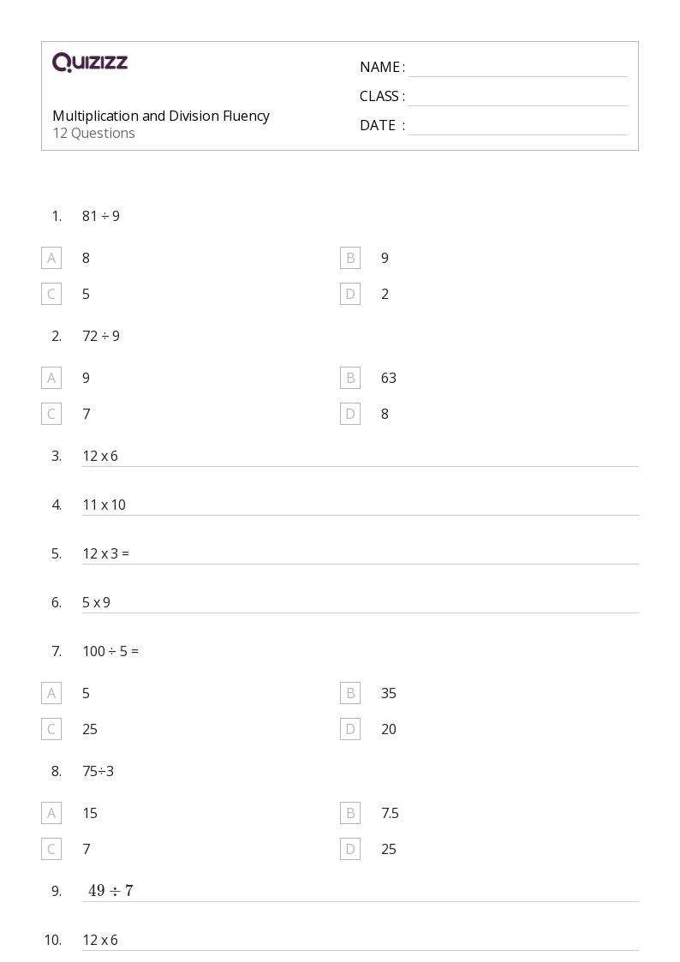Check box A with answer 15
The image size is (680, 962).
click(x=51, y=813)
